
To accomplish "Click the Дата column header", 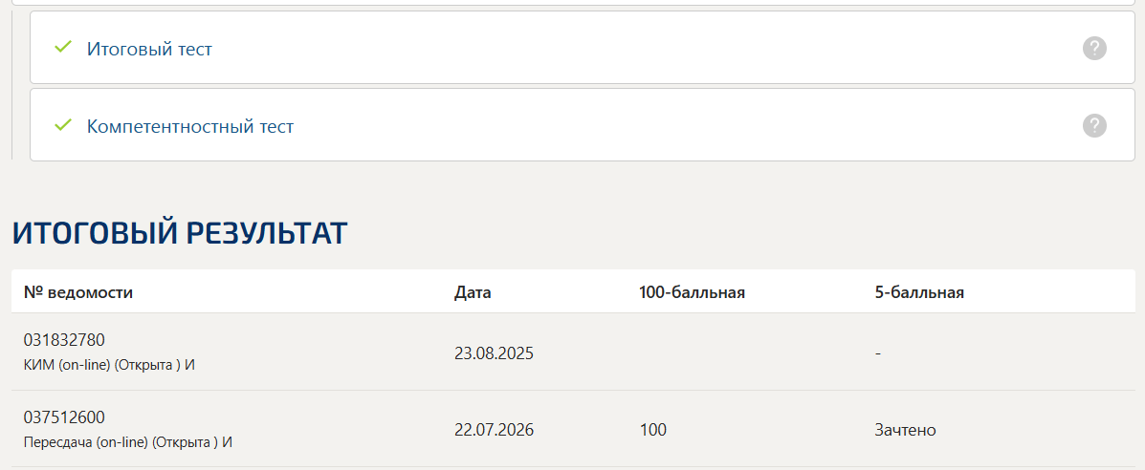I will pos(473,292).
